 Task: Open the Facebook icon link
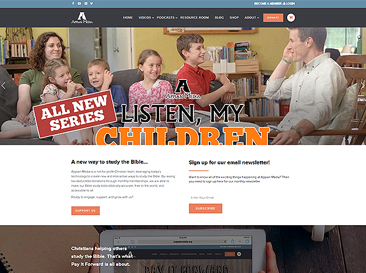tap(73, 3)
